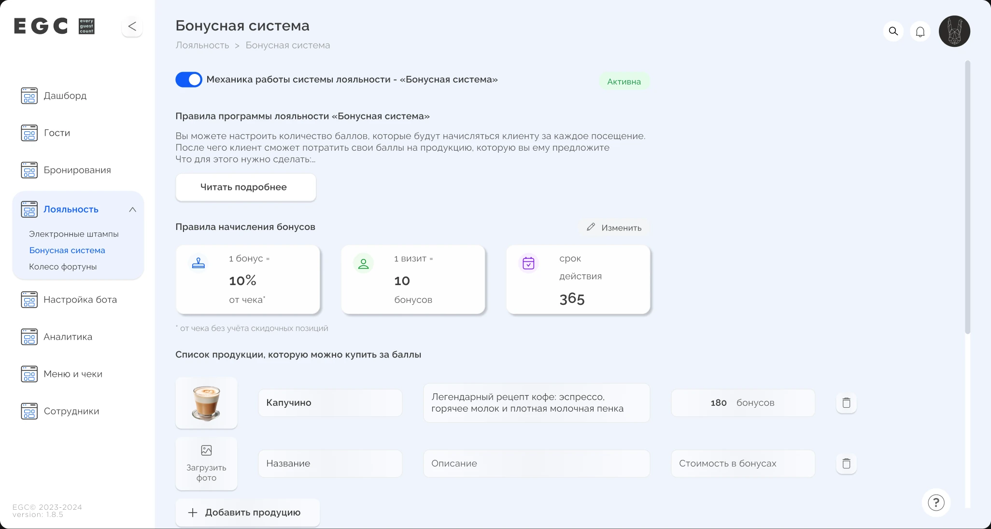Viewport: 991px width, 529px height.
Task: Click the Капучино name field
Action: click(x=330, y=403)
